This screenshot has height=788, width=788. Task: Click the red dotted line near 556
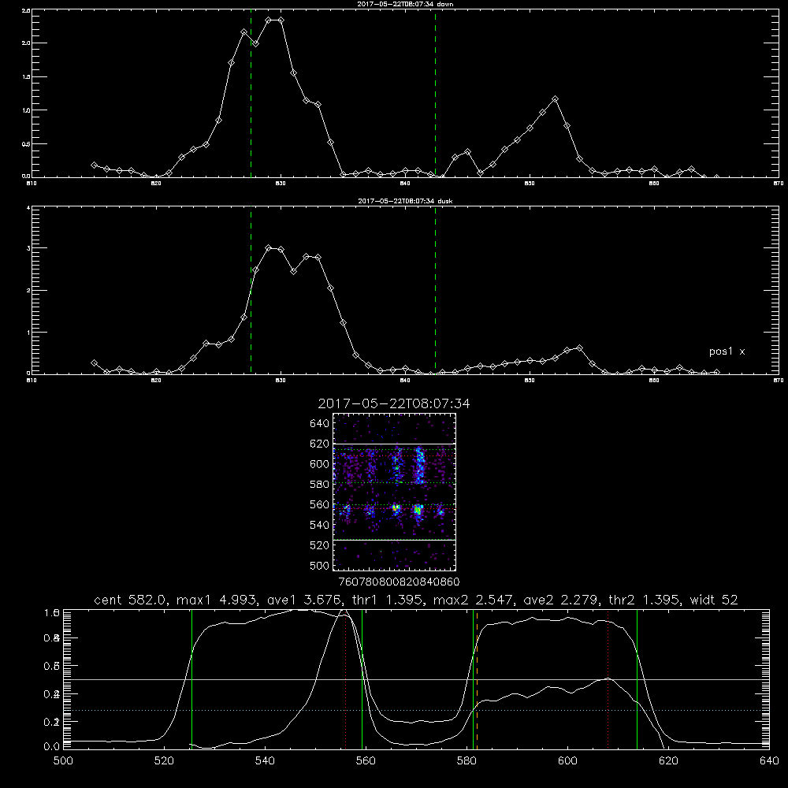pos(345,678)
